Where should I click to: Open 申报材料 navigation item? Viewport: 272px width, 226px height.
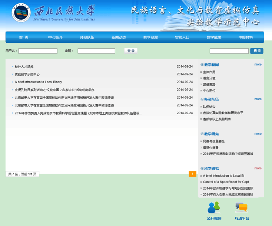coord(246,37)
